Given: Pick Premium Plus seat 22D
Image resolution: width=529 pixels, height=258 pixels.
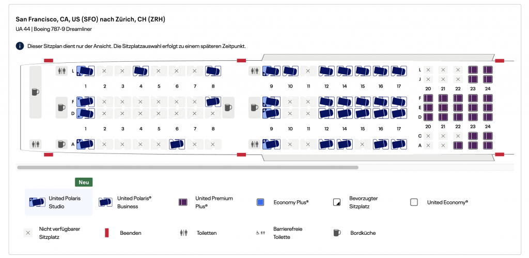Looking at the screenshot, I should [458, 117].
